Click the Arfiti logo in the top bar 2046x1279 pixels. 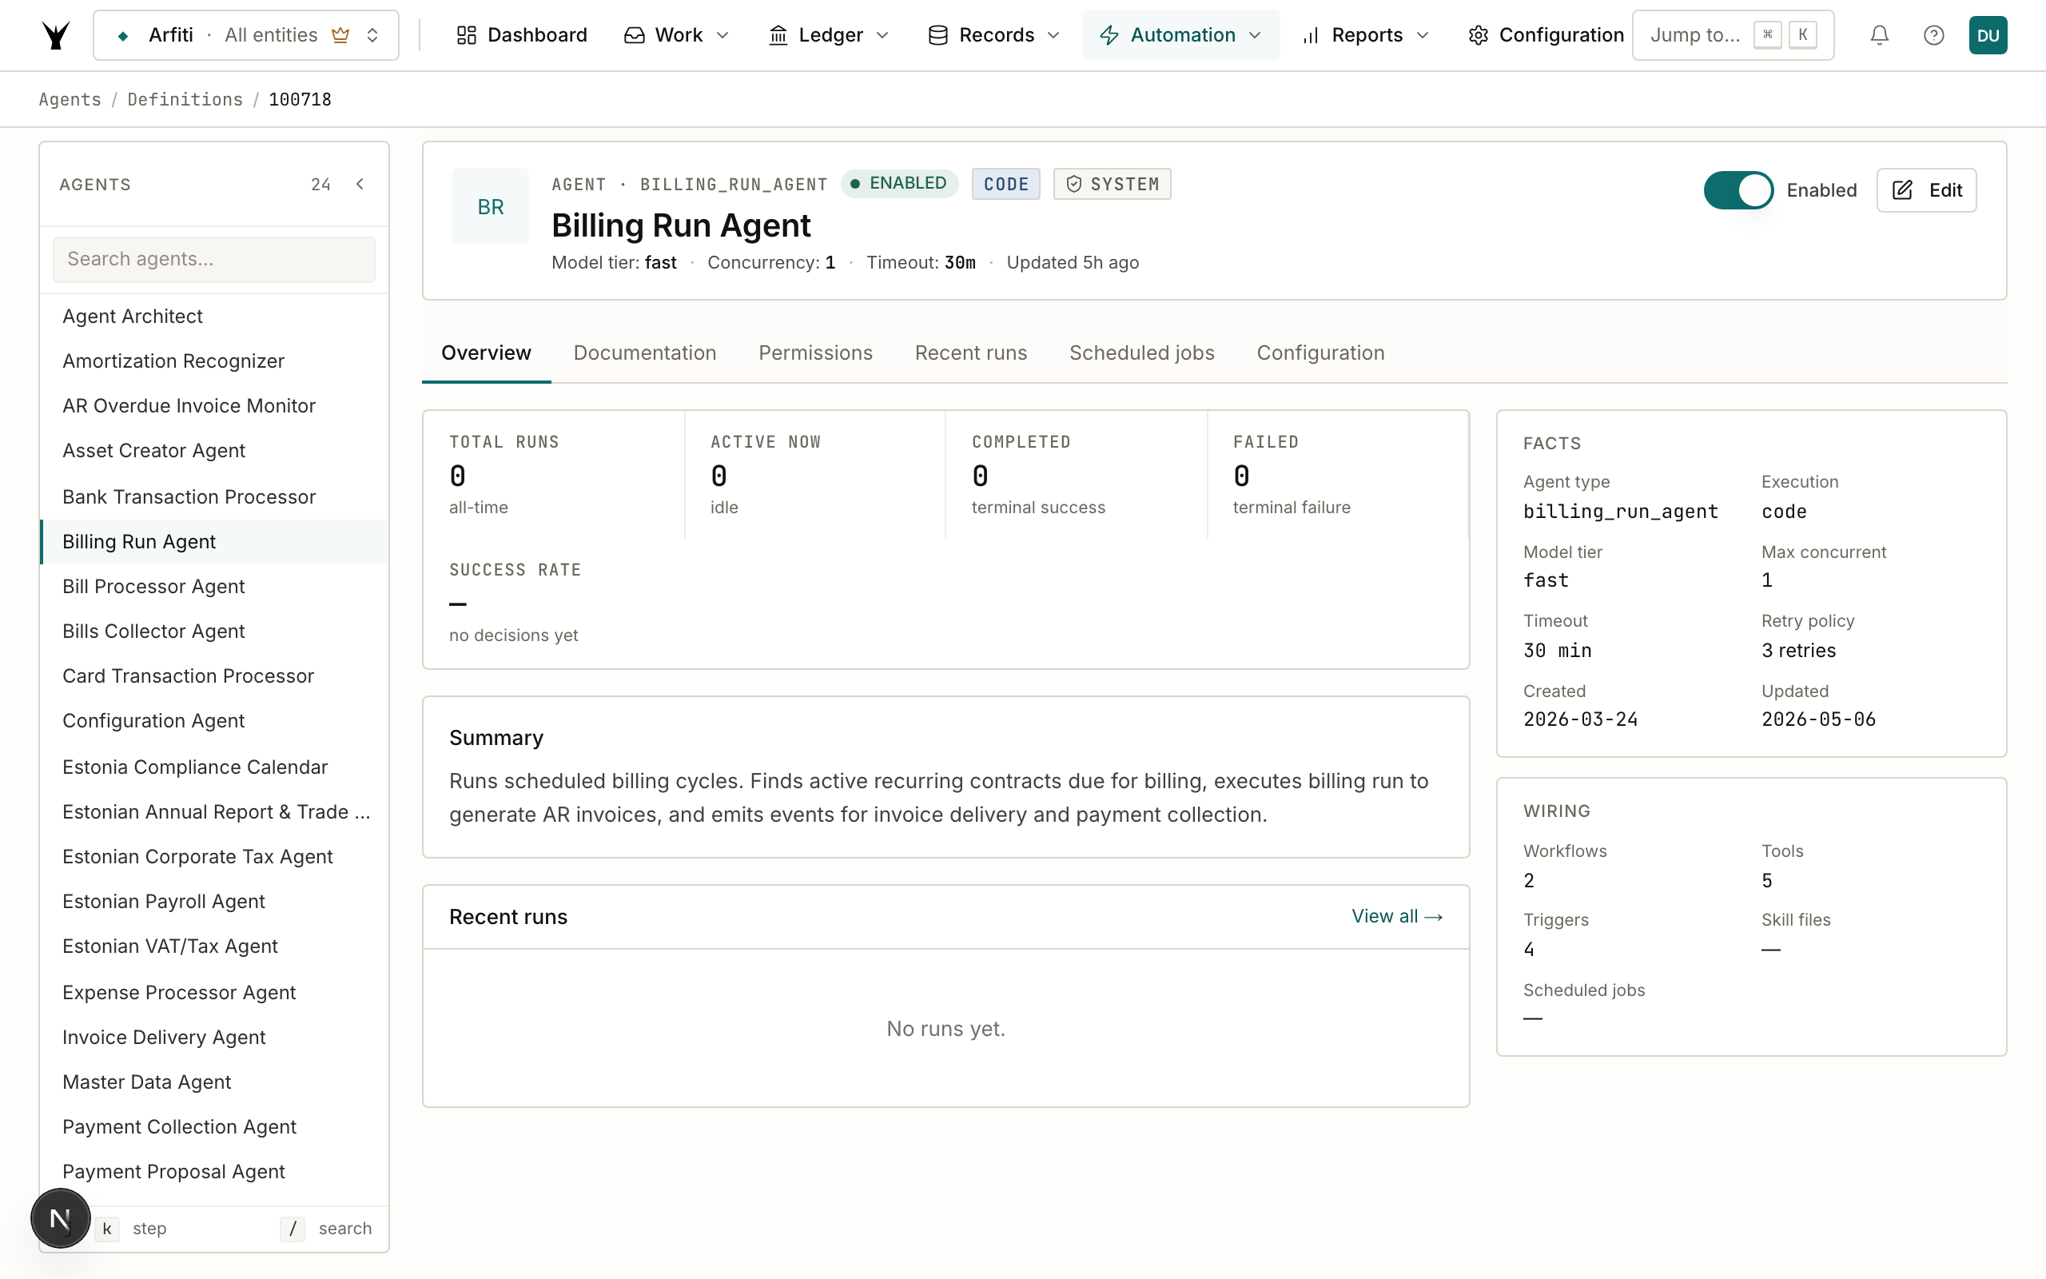(x=56, y=34)
